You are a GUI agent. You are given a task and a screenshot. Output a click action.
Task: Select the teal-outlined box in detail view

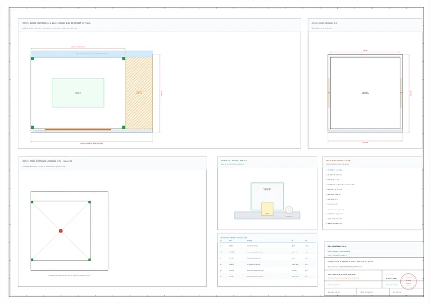[x=267, y=196]
